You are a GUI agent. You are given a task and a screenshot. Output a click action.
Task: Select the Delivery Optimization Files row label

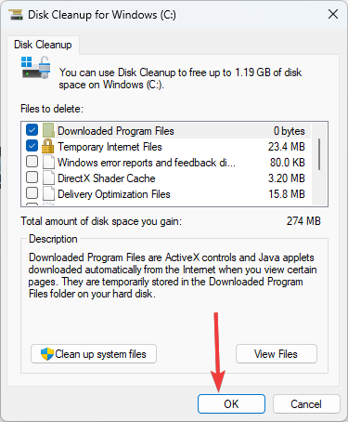114,194
